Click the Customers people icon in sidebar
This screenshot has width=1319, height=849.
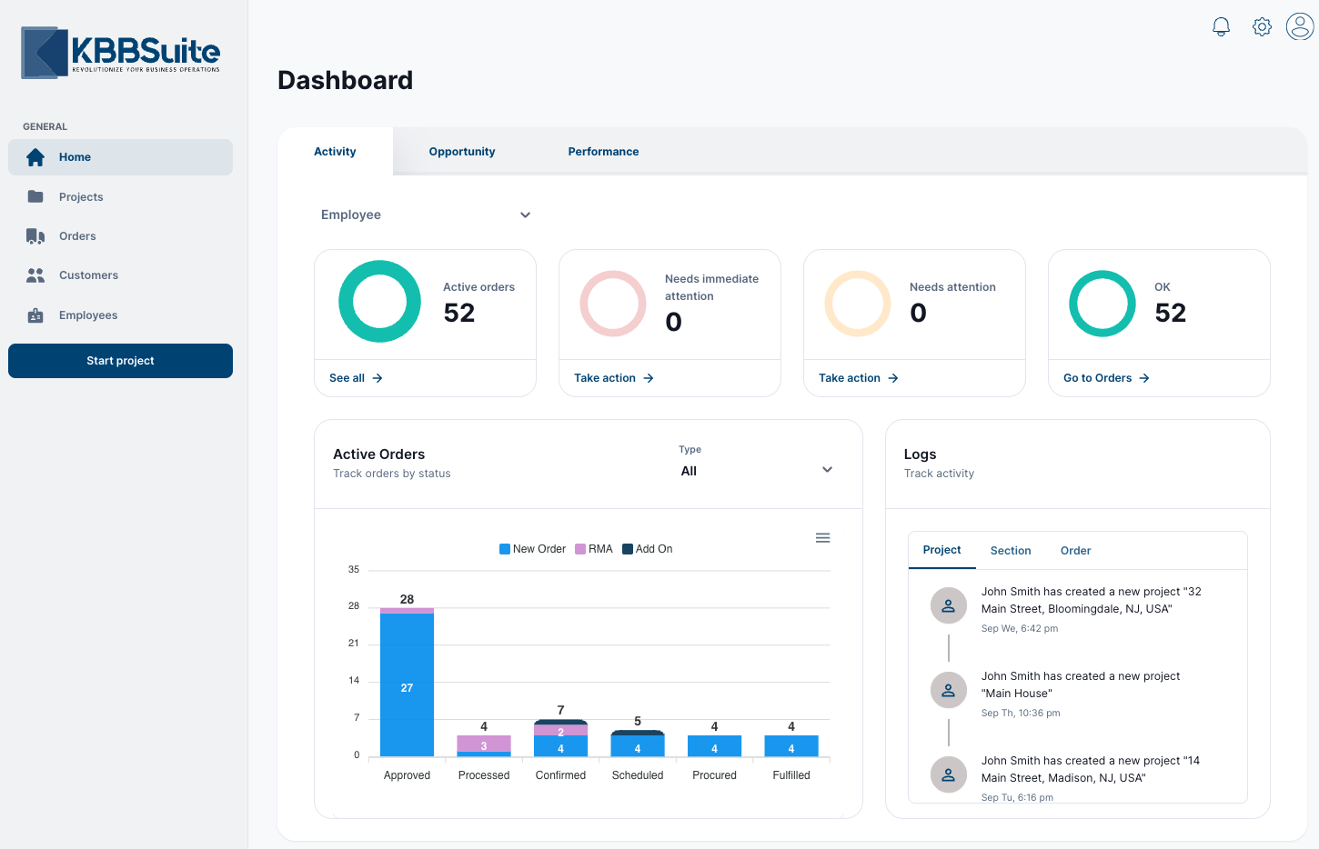point(35,275)
